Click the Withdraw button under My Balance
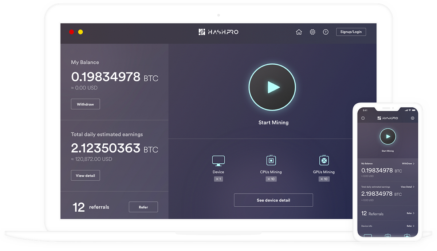 coord(85,104)
